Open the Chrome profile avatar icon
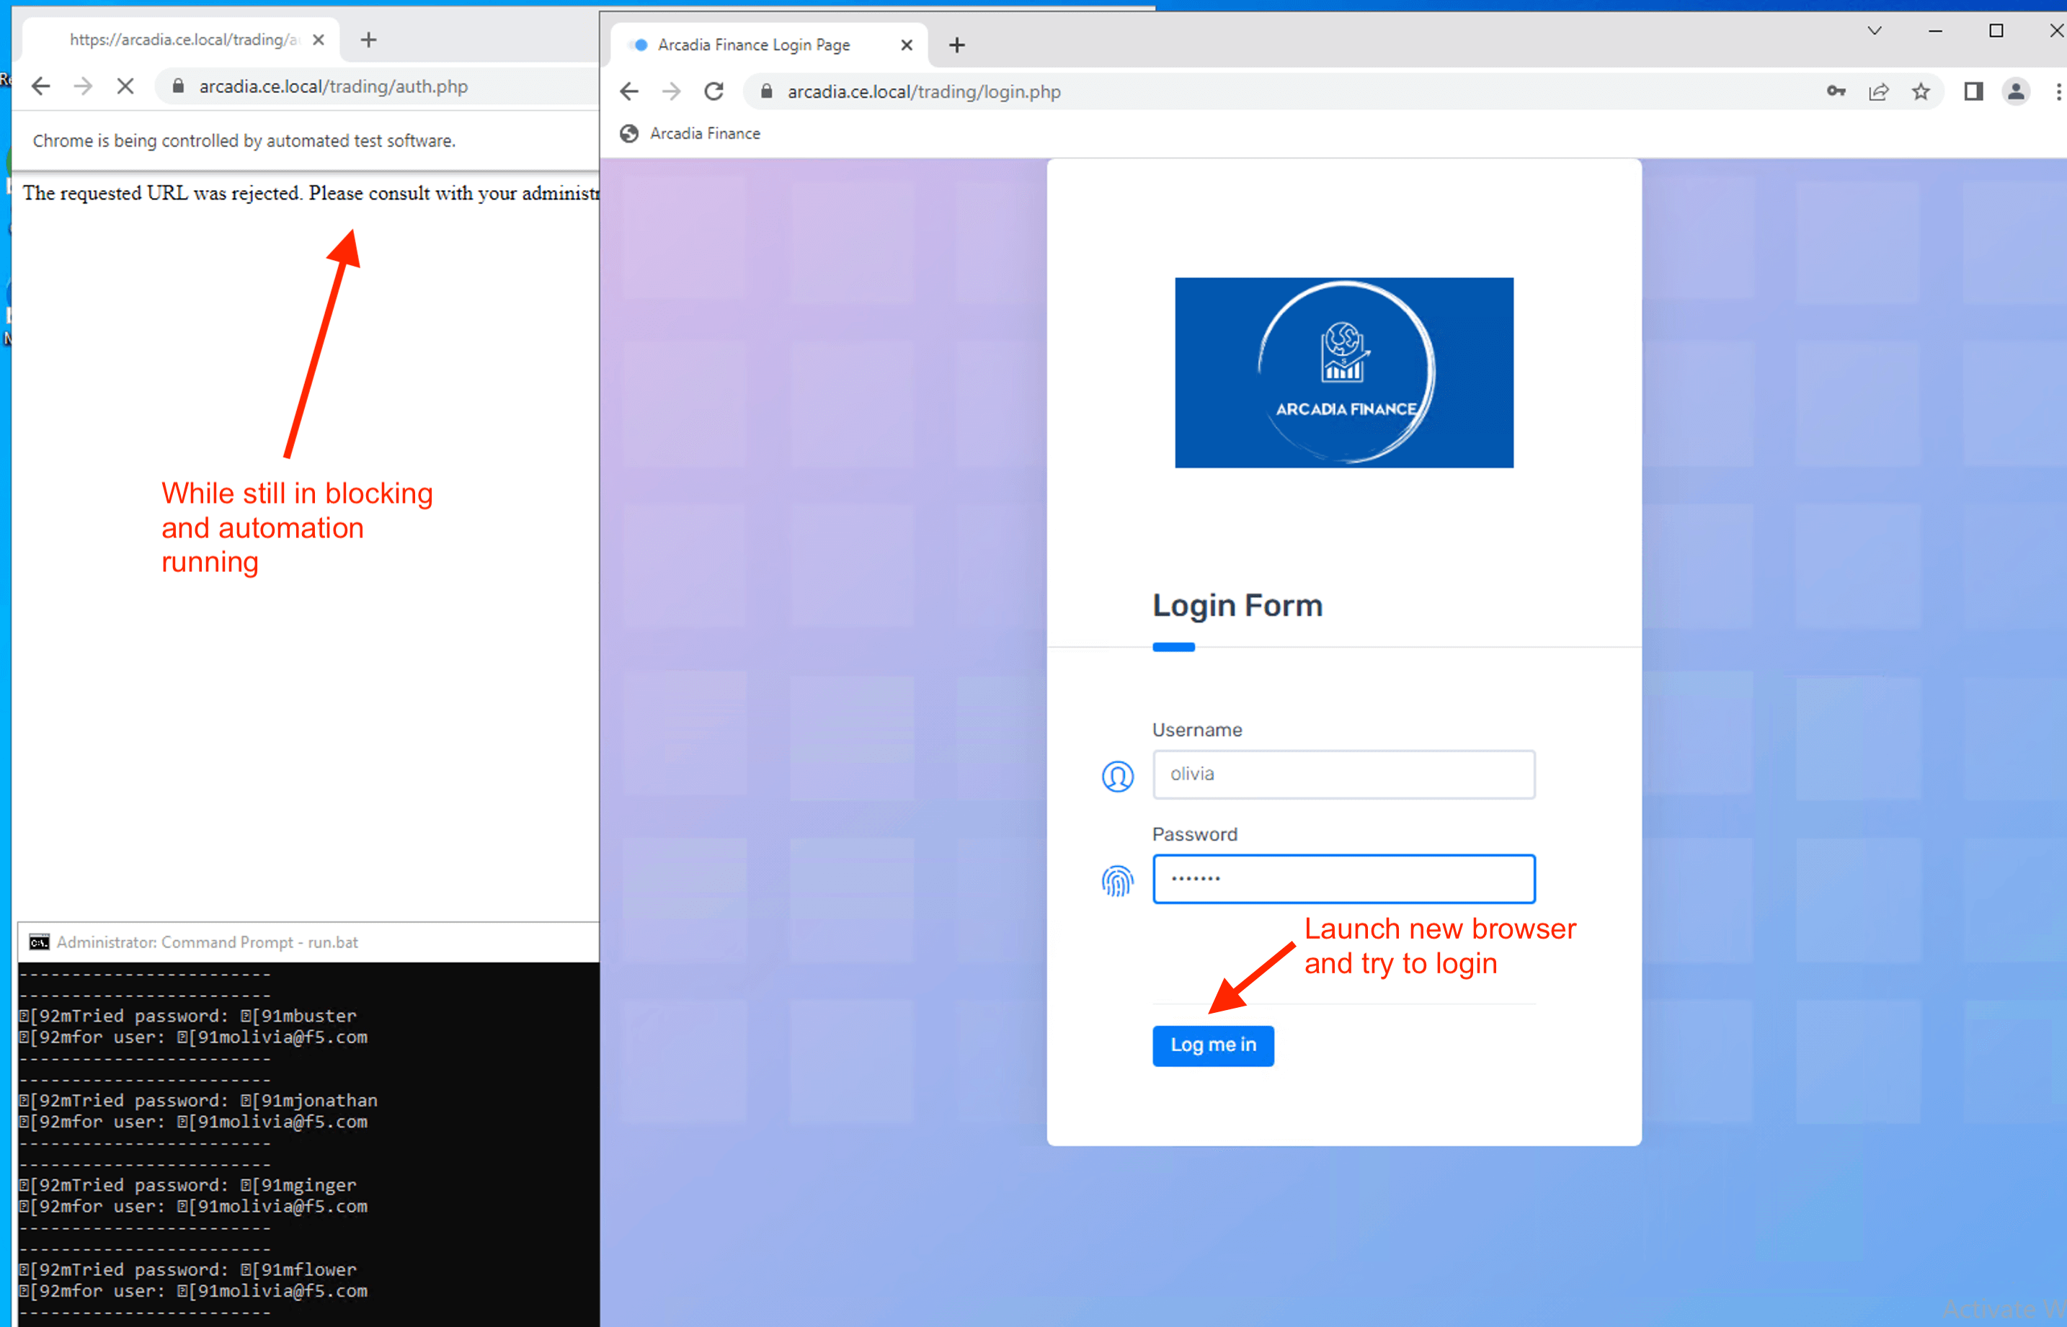Viewport: 2067px width, 1327px height. click(2015, 91)
